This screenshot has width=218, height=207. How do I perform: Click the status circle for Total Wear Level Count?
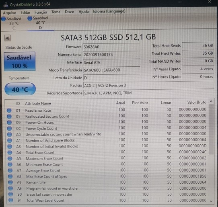tap(10, 200)
